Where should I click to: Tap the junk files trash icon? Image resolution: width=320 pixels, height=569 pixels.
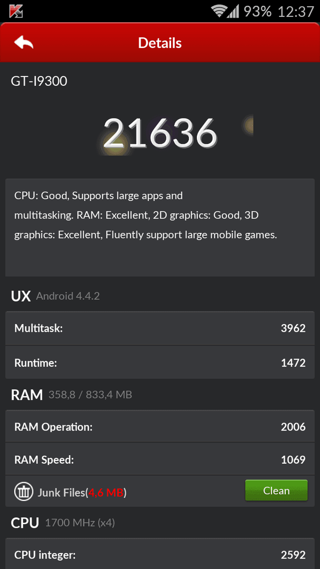tap(24, 492)
